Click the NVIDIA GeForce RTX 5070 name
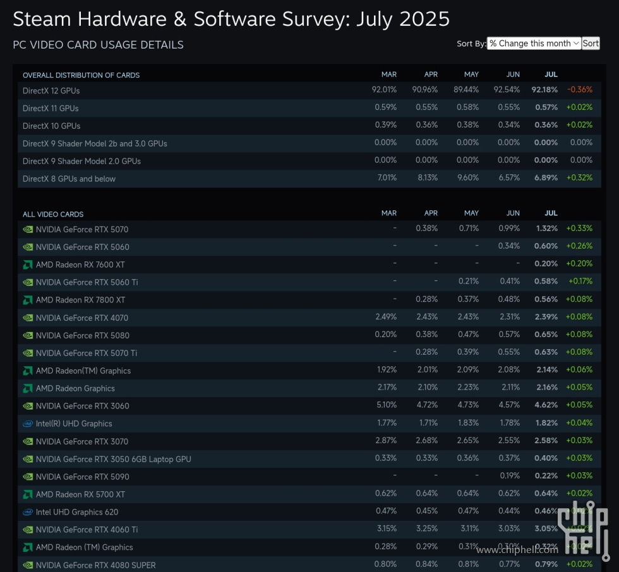This screenshot has width=619, height=572. coord(82,230)
